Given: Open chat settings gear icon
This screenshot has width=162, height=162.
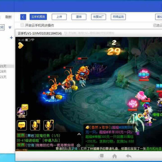Looking at the screenshot, I should (x=78, y=145).
